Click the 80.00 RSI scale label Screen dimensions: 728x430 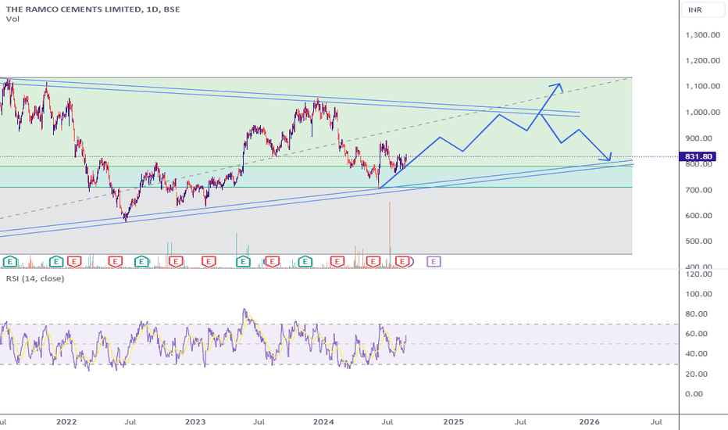pyautogui.click(x=697, y=314)
